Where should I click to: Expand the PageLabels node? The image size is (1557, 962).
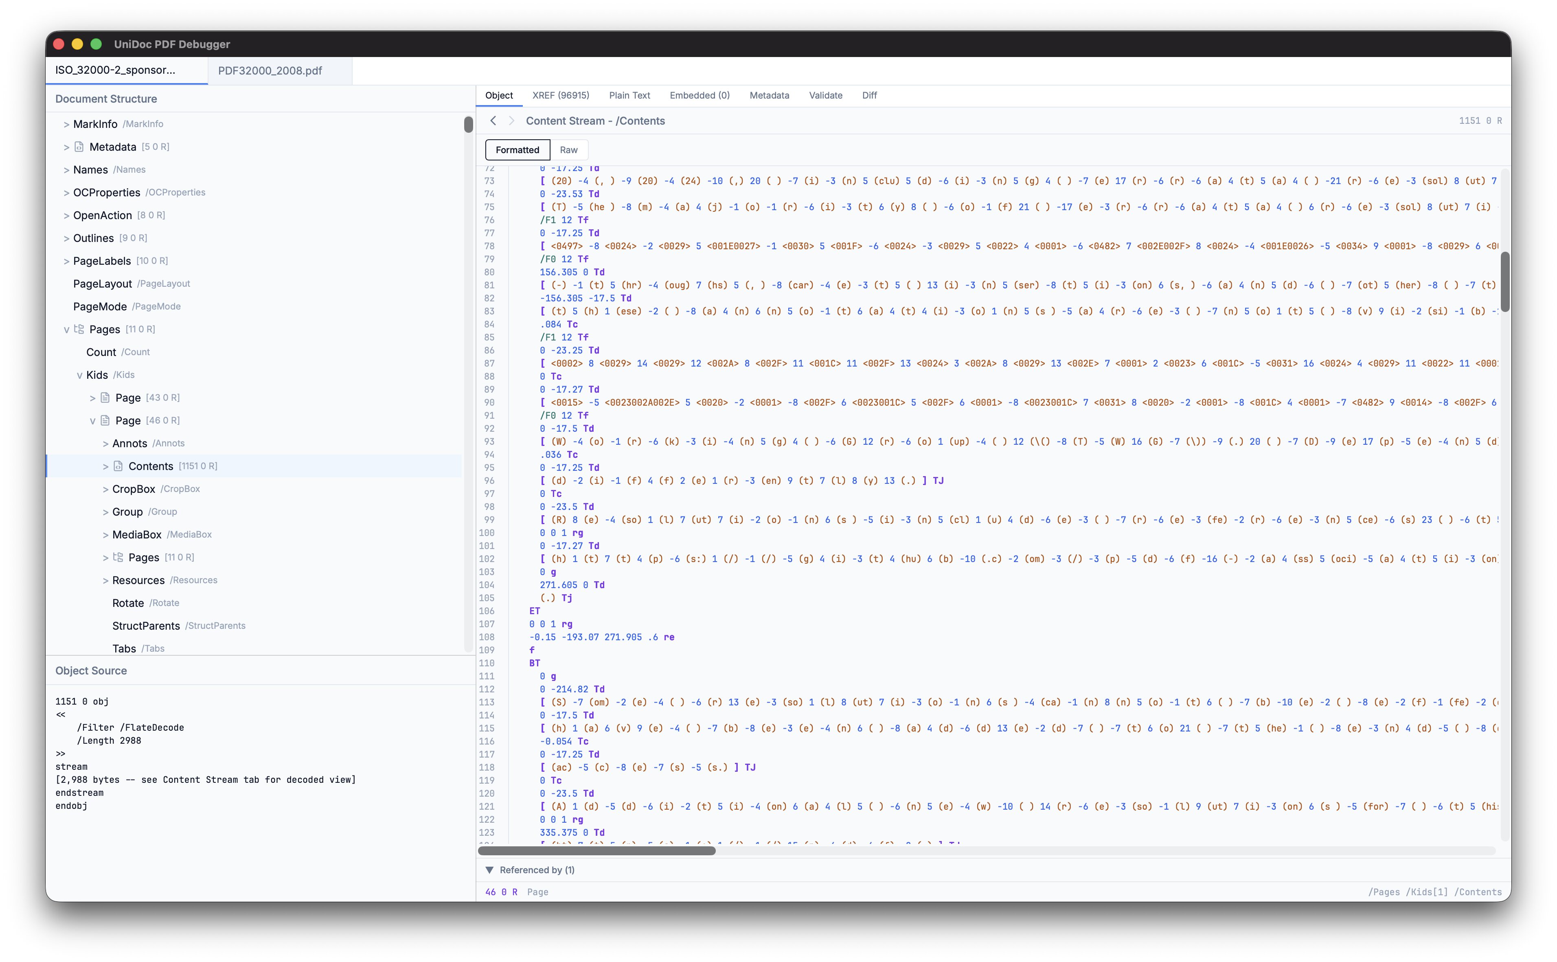(x=66, y=261)
